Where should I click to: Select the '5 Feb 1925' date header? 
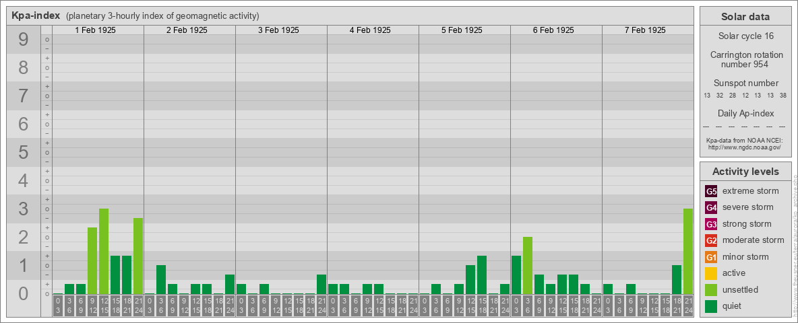(x=462, y=30)
